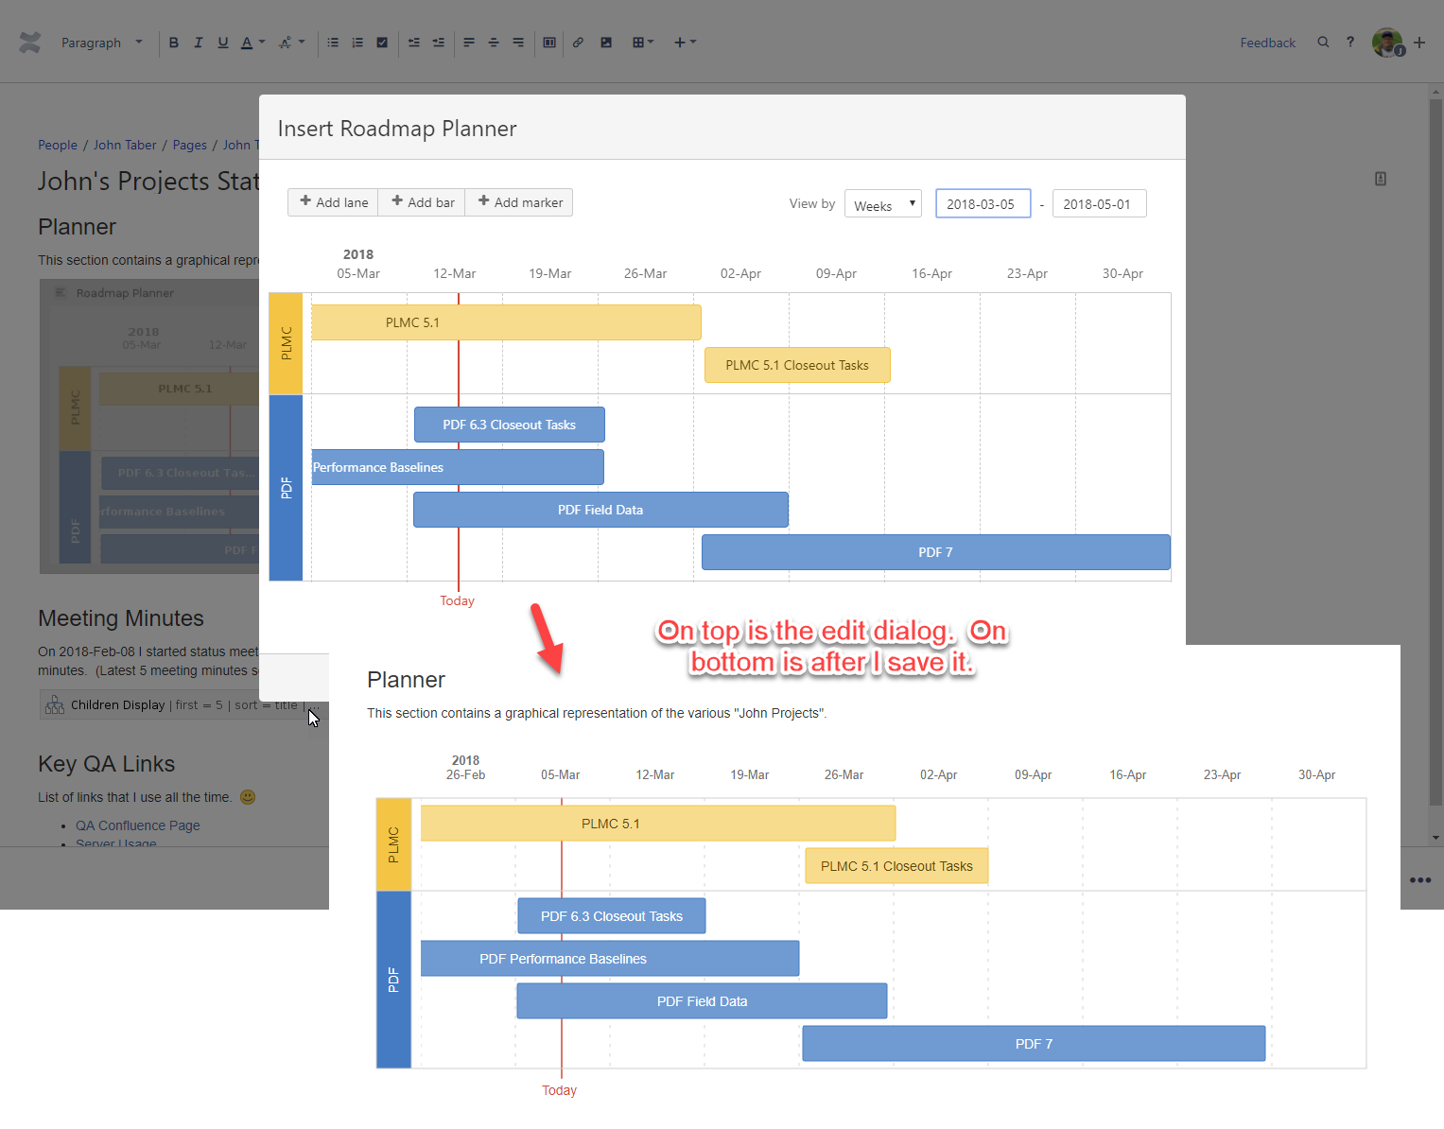Open search in the editor header

(x=1323, y=43)
